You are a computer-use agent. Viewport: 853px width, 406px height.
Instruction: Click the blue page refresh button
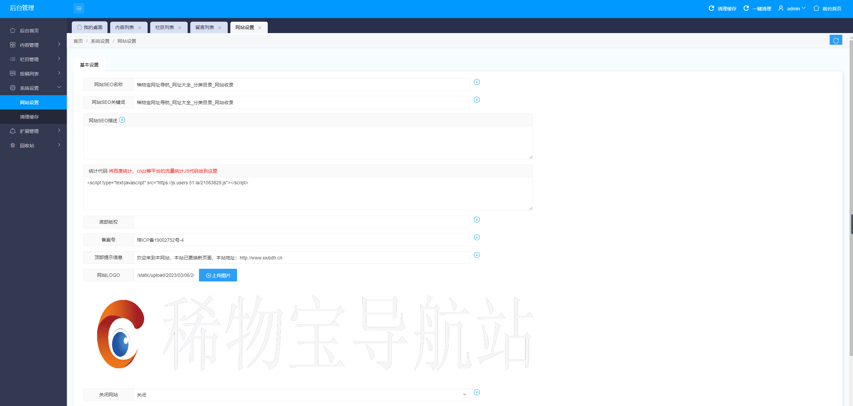coord(836,40)
